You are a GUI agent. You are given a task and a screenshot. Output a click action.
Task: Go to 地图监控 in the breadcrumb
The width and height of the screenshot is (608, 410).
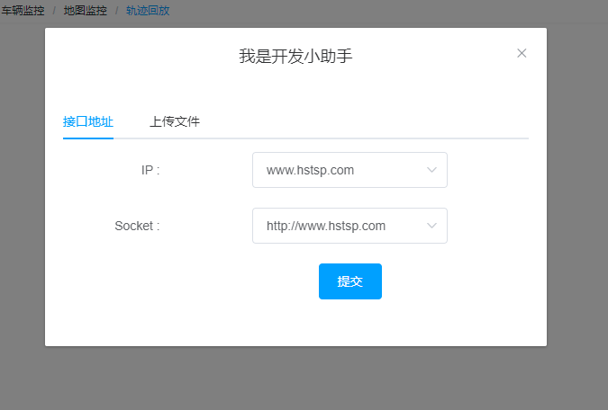[86, 11]
